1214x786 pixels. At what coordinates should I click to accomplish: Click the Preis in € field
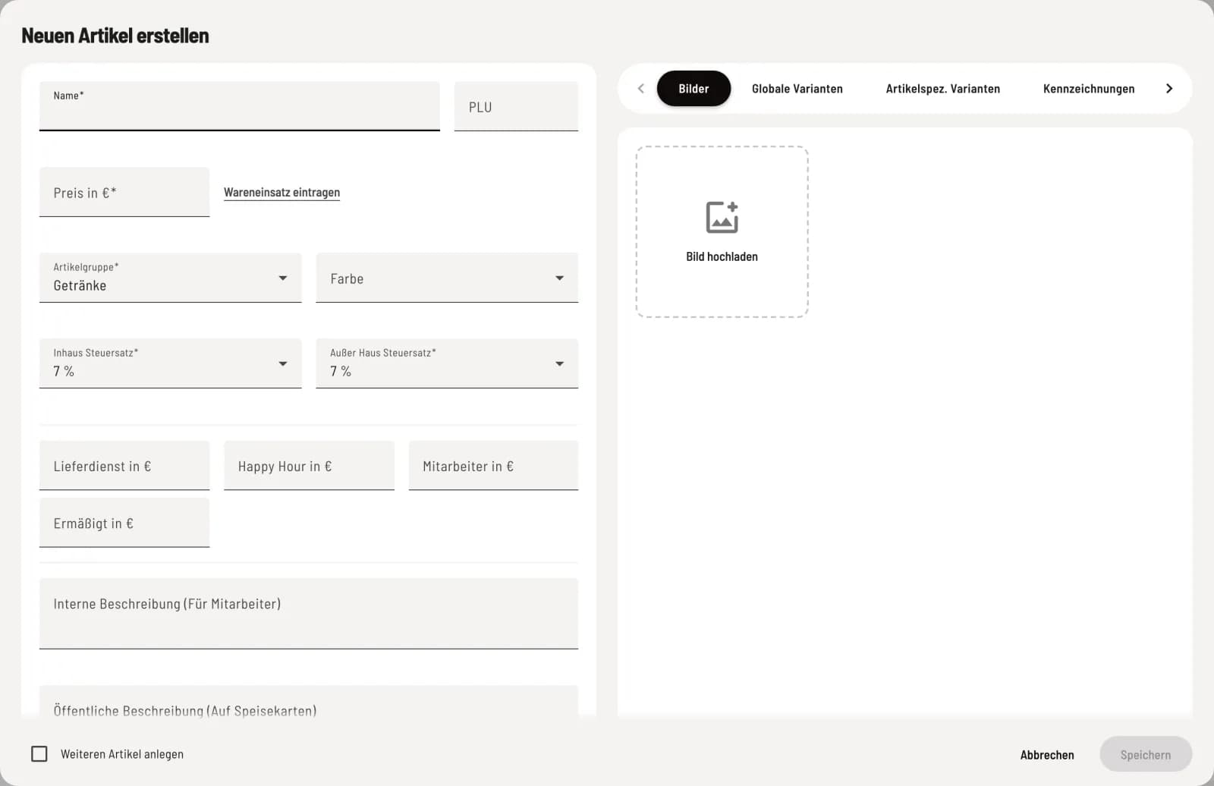[124, 192]
